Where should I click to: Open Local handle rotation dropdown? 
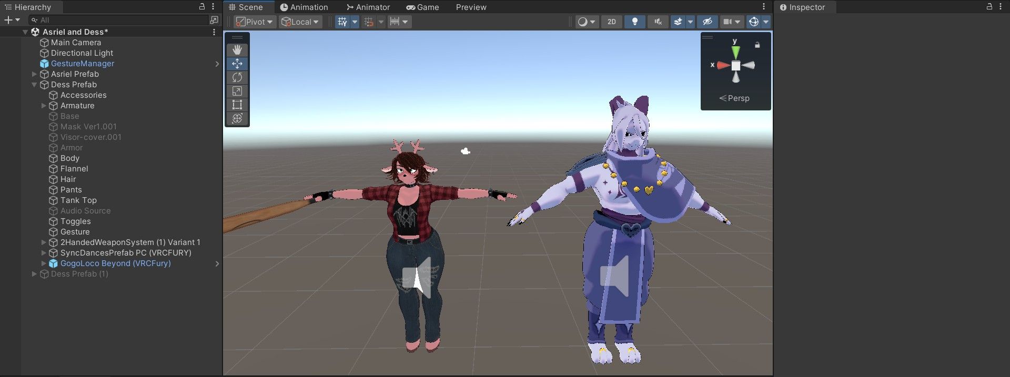pyautogui.click(x=300, y=22)
